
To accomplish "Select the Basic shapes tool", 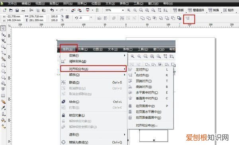I will (x=3, y=83).
